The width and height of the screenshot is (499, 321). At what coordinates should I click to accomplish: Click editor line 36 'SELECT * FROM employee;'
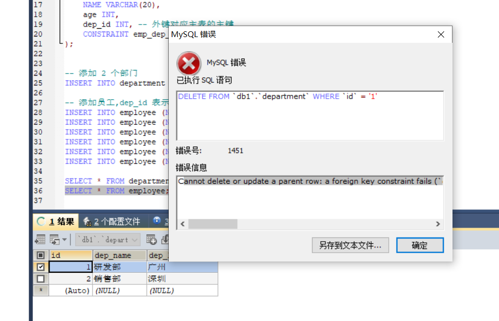[x=117, y=191]
